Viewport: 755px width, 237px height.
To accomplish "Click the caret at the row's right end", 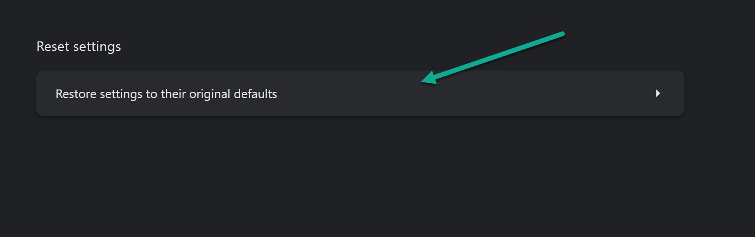I will [x=658, y=93].
